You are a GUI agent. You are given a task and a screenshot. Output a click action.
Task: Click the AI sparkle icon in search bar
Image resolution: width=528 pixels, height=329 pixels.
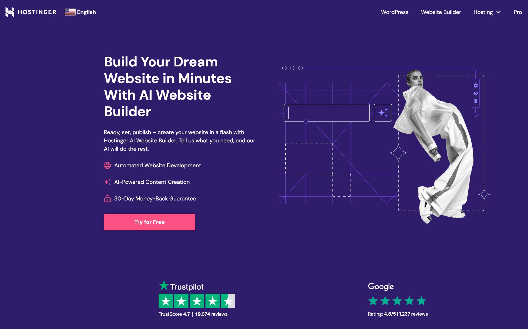pos(383,112)
